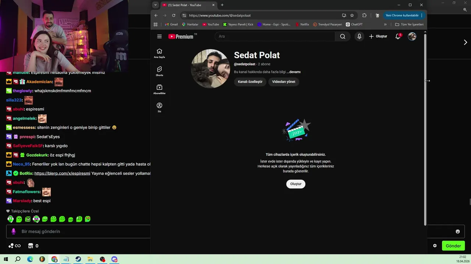The image size is (471, 264).
Task: Click the green Gönder button
Action: click(453, 246)
